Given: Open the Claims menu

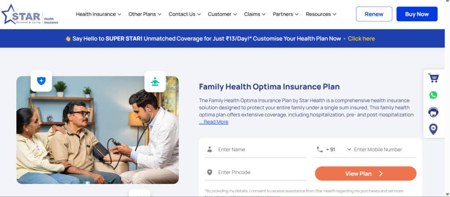Looking at the screenshot, I should click(255, 14).
